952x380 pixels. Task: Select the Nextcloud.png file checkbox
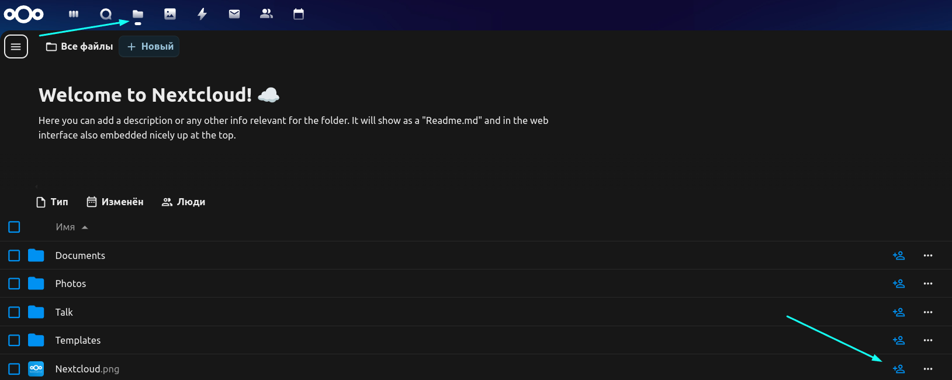pos(15,369)
